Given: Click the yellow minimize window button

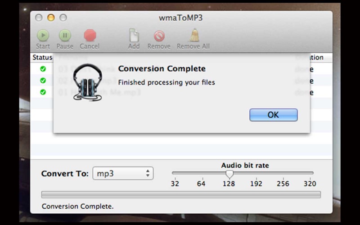Looking at the screenshot, I should pos(51,18).
